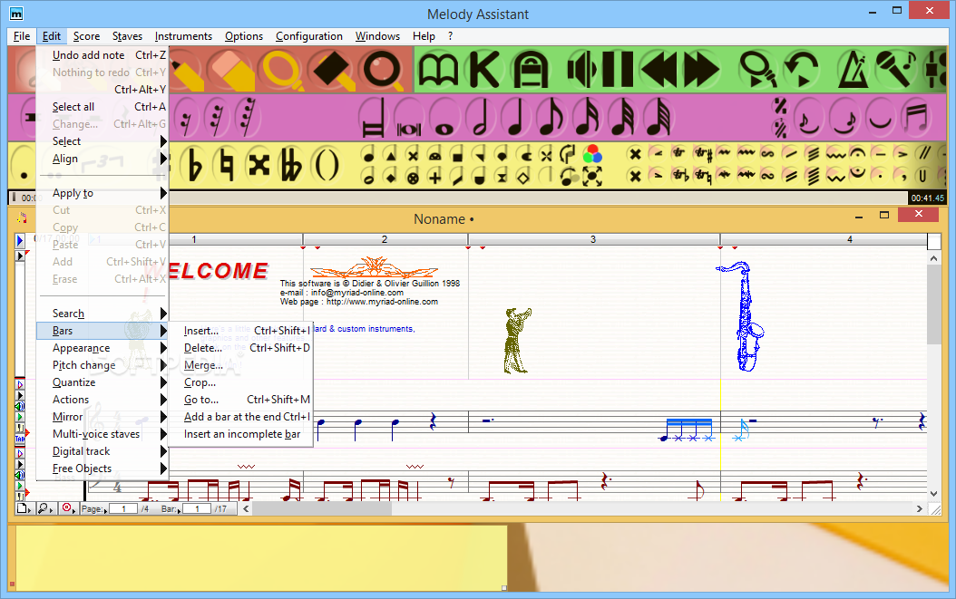Select the whole note duration
This screenshot has height=599, width=956.
(444, 118)
